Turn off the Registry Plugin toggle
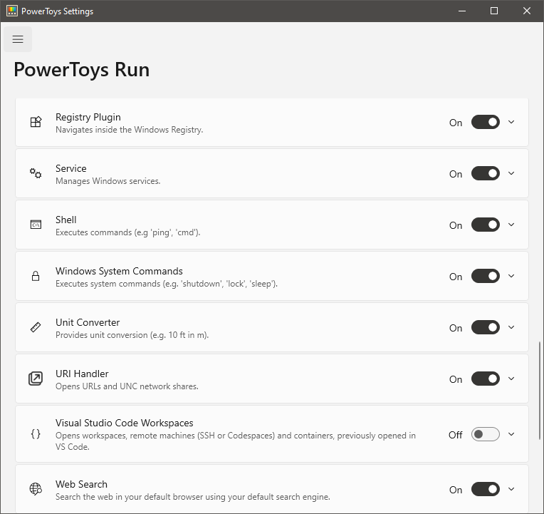 pyautogui.click(x=486, y=122)
